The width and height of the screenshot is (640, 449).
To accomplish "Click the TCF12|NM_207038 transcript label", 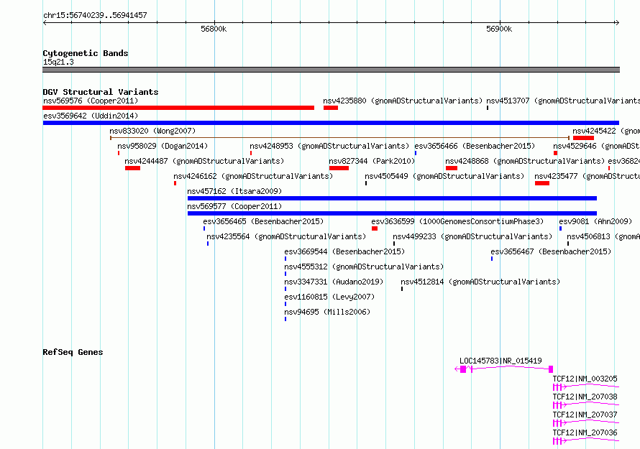I will tap(585, 397).
